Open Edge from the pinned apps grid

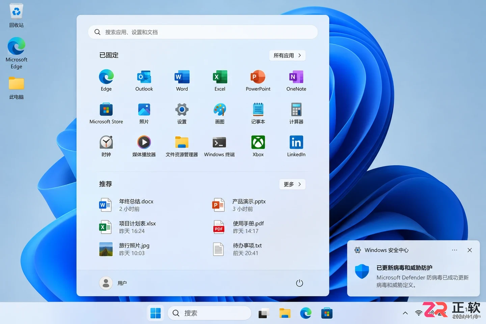106,80
